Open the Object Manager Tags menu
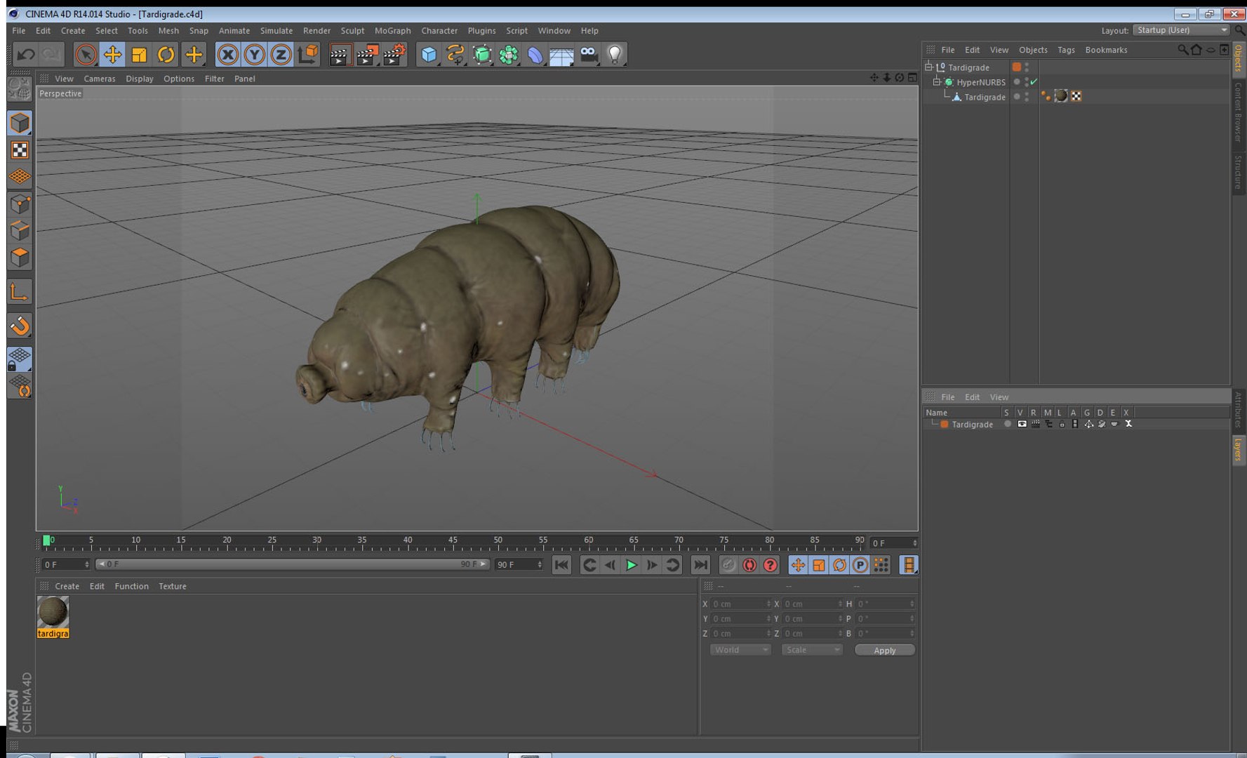Screen dimensions: 1247x758 [1066, 50]
